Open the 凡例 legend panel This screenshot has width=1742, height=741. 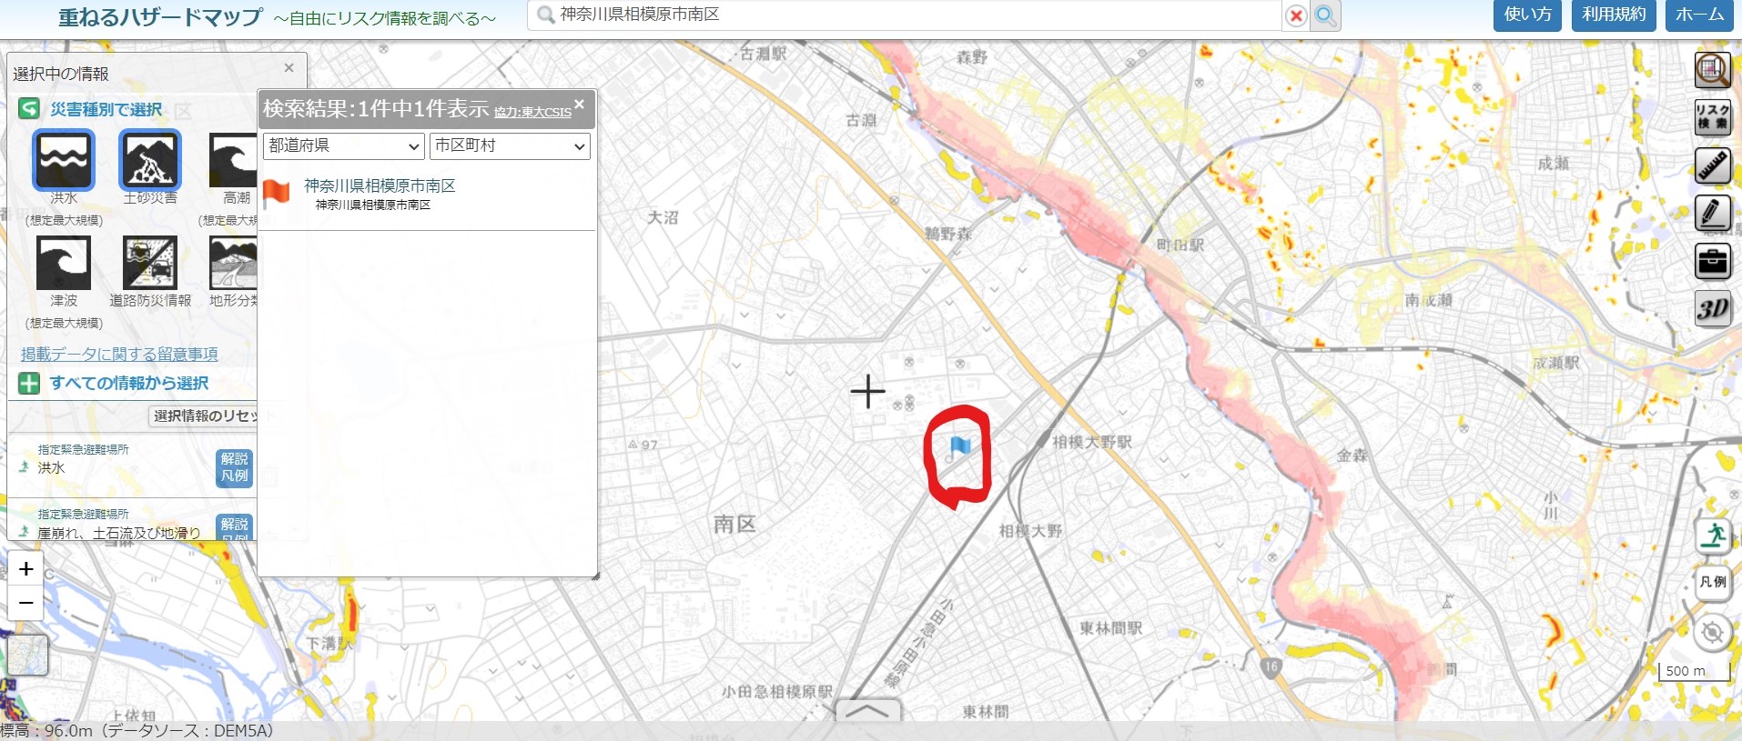[1713, 582]
